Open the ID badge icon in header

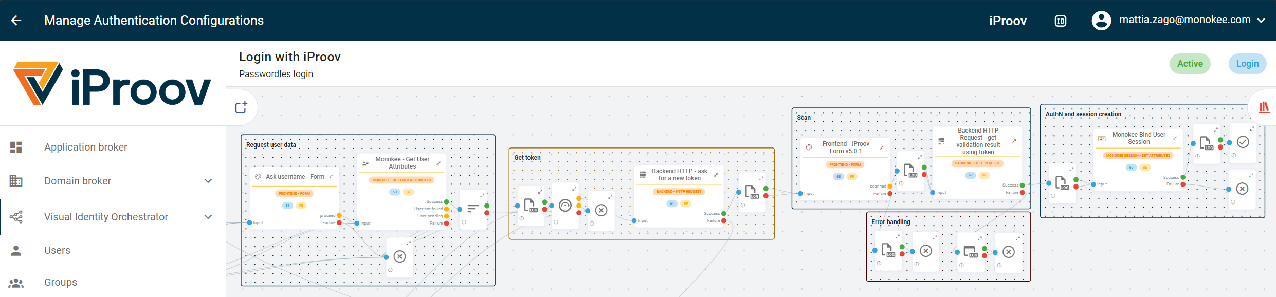[1061, 21]
